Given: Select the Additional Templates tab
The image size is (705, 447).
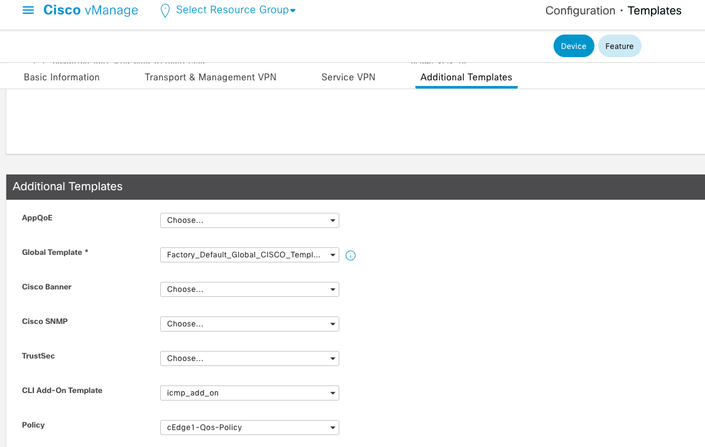Looking at the screenshot, I should pyautogui.click(x=466, y=77).
